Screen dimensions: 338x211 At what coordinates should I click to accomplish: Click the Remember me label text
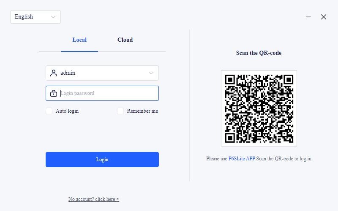tap(142, 111)
